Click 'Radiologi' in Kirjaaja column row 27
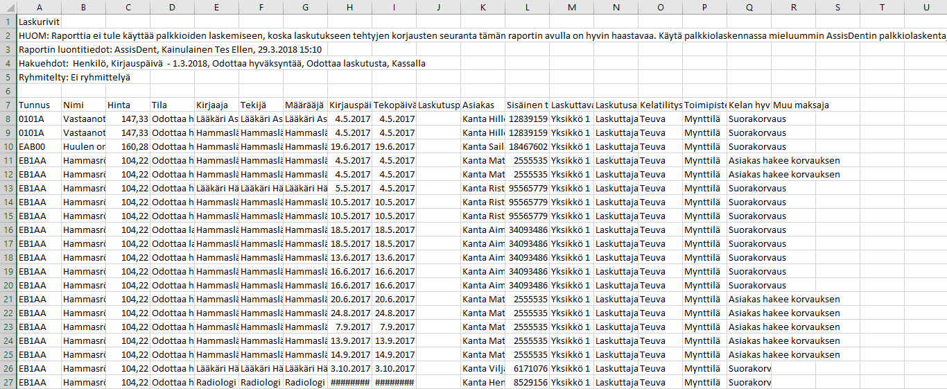The image size is (947, 389). (216, 382)
